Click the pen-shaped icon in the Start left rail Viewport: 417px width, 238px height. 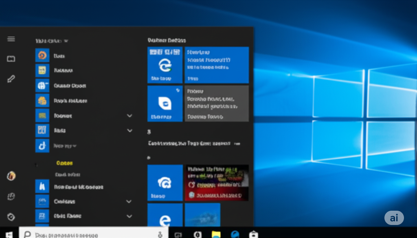click(11, 79)
